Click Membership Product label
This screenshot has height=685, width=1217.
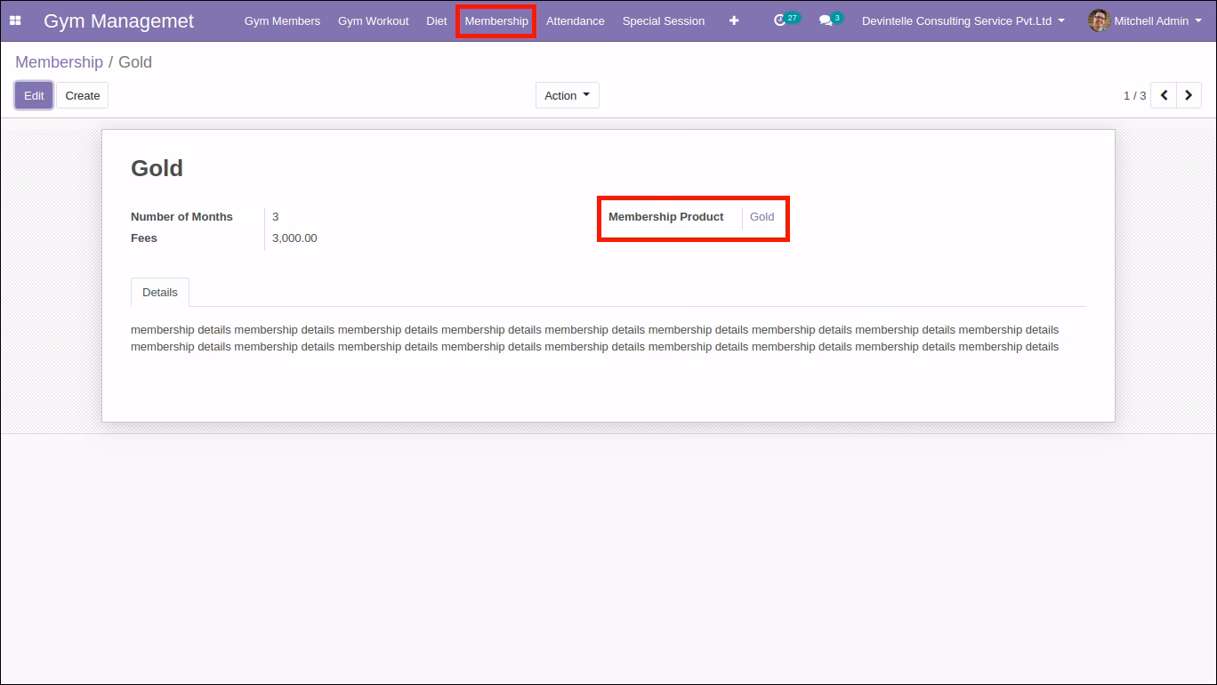point(666,216)
